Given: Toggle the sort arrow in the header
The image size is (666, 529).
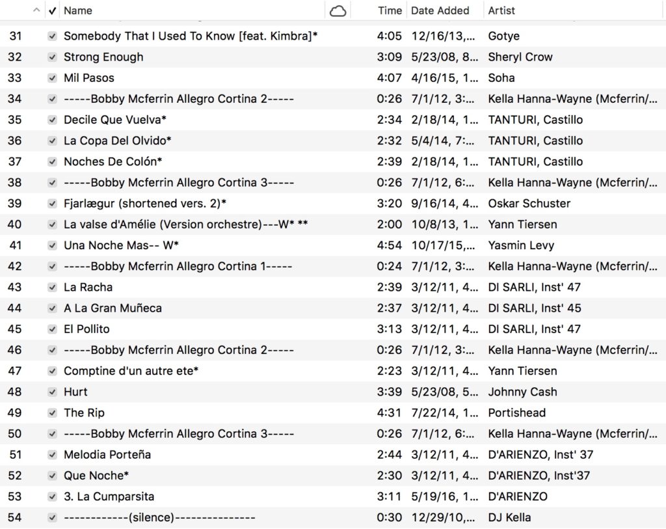Looking at the screenshot, I should (36, 10).
